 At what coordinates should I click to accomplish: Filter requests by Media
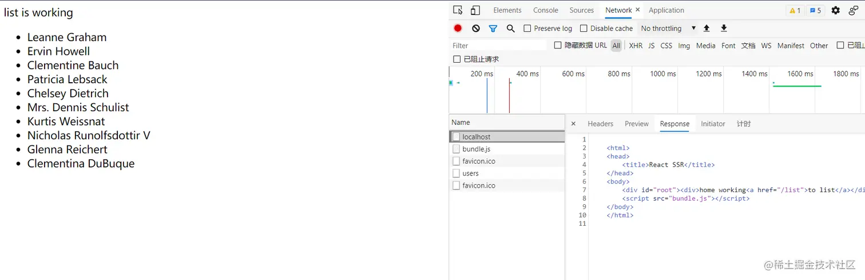(706, 46)
